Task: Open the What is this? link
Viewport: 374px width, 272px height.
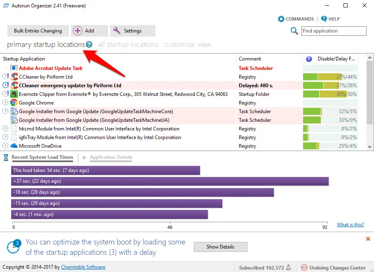Action: (350, 224)
